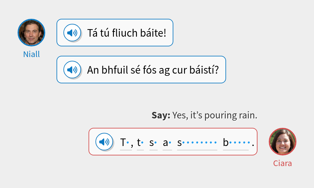Click the blank starting with letter a
The width and height of the screenshot is (314, 188).
pos(167,143)
